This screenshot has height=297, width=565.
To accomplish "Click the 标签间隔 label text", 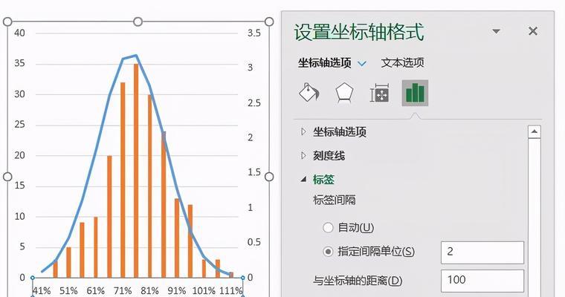I will (334, 200).
